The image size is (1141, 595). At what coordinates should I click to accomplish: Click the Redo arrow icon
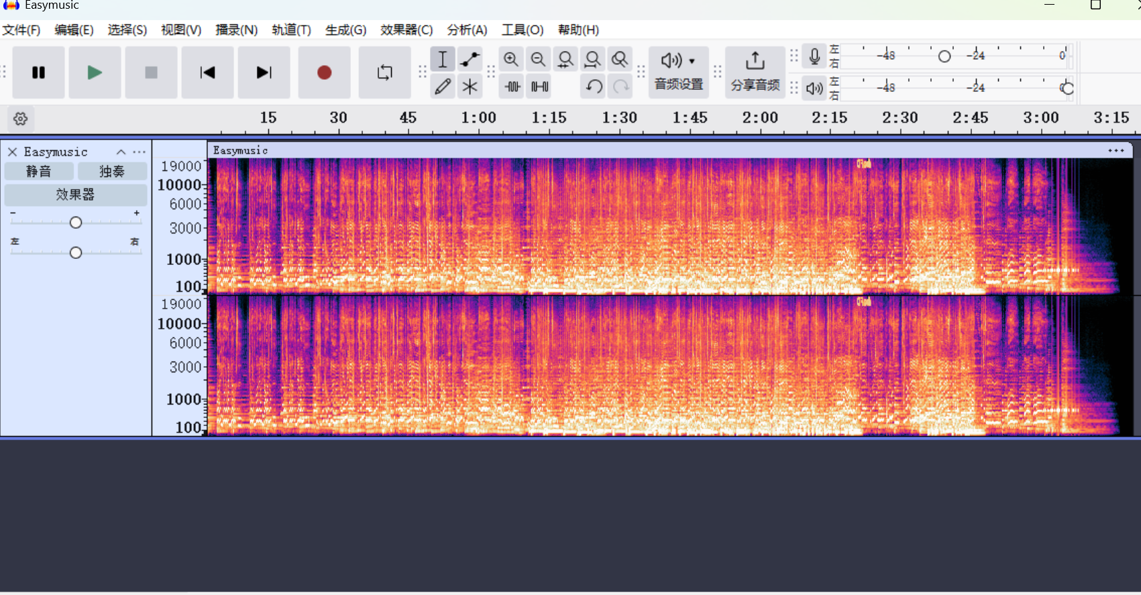click(x=621, y=87)
